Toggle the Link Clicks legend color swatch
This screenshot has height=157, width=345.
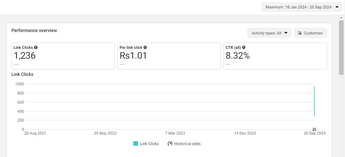pos(135,144)
